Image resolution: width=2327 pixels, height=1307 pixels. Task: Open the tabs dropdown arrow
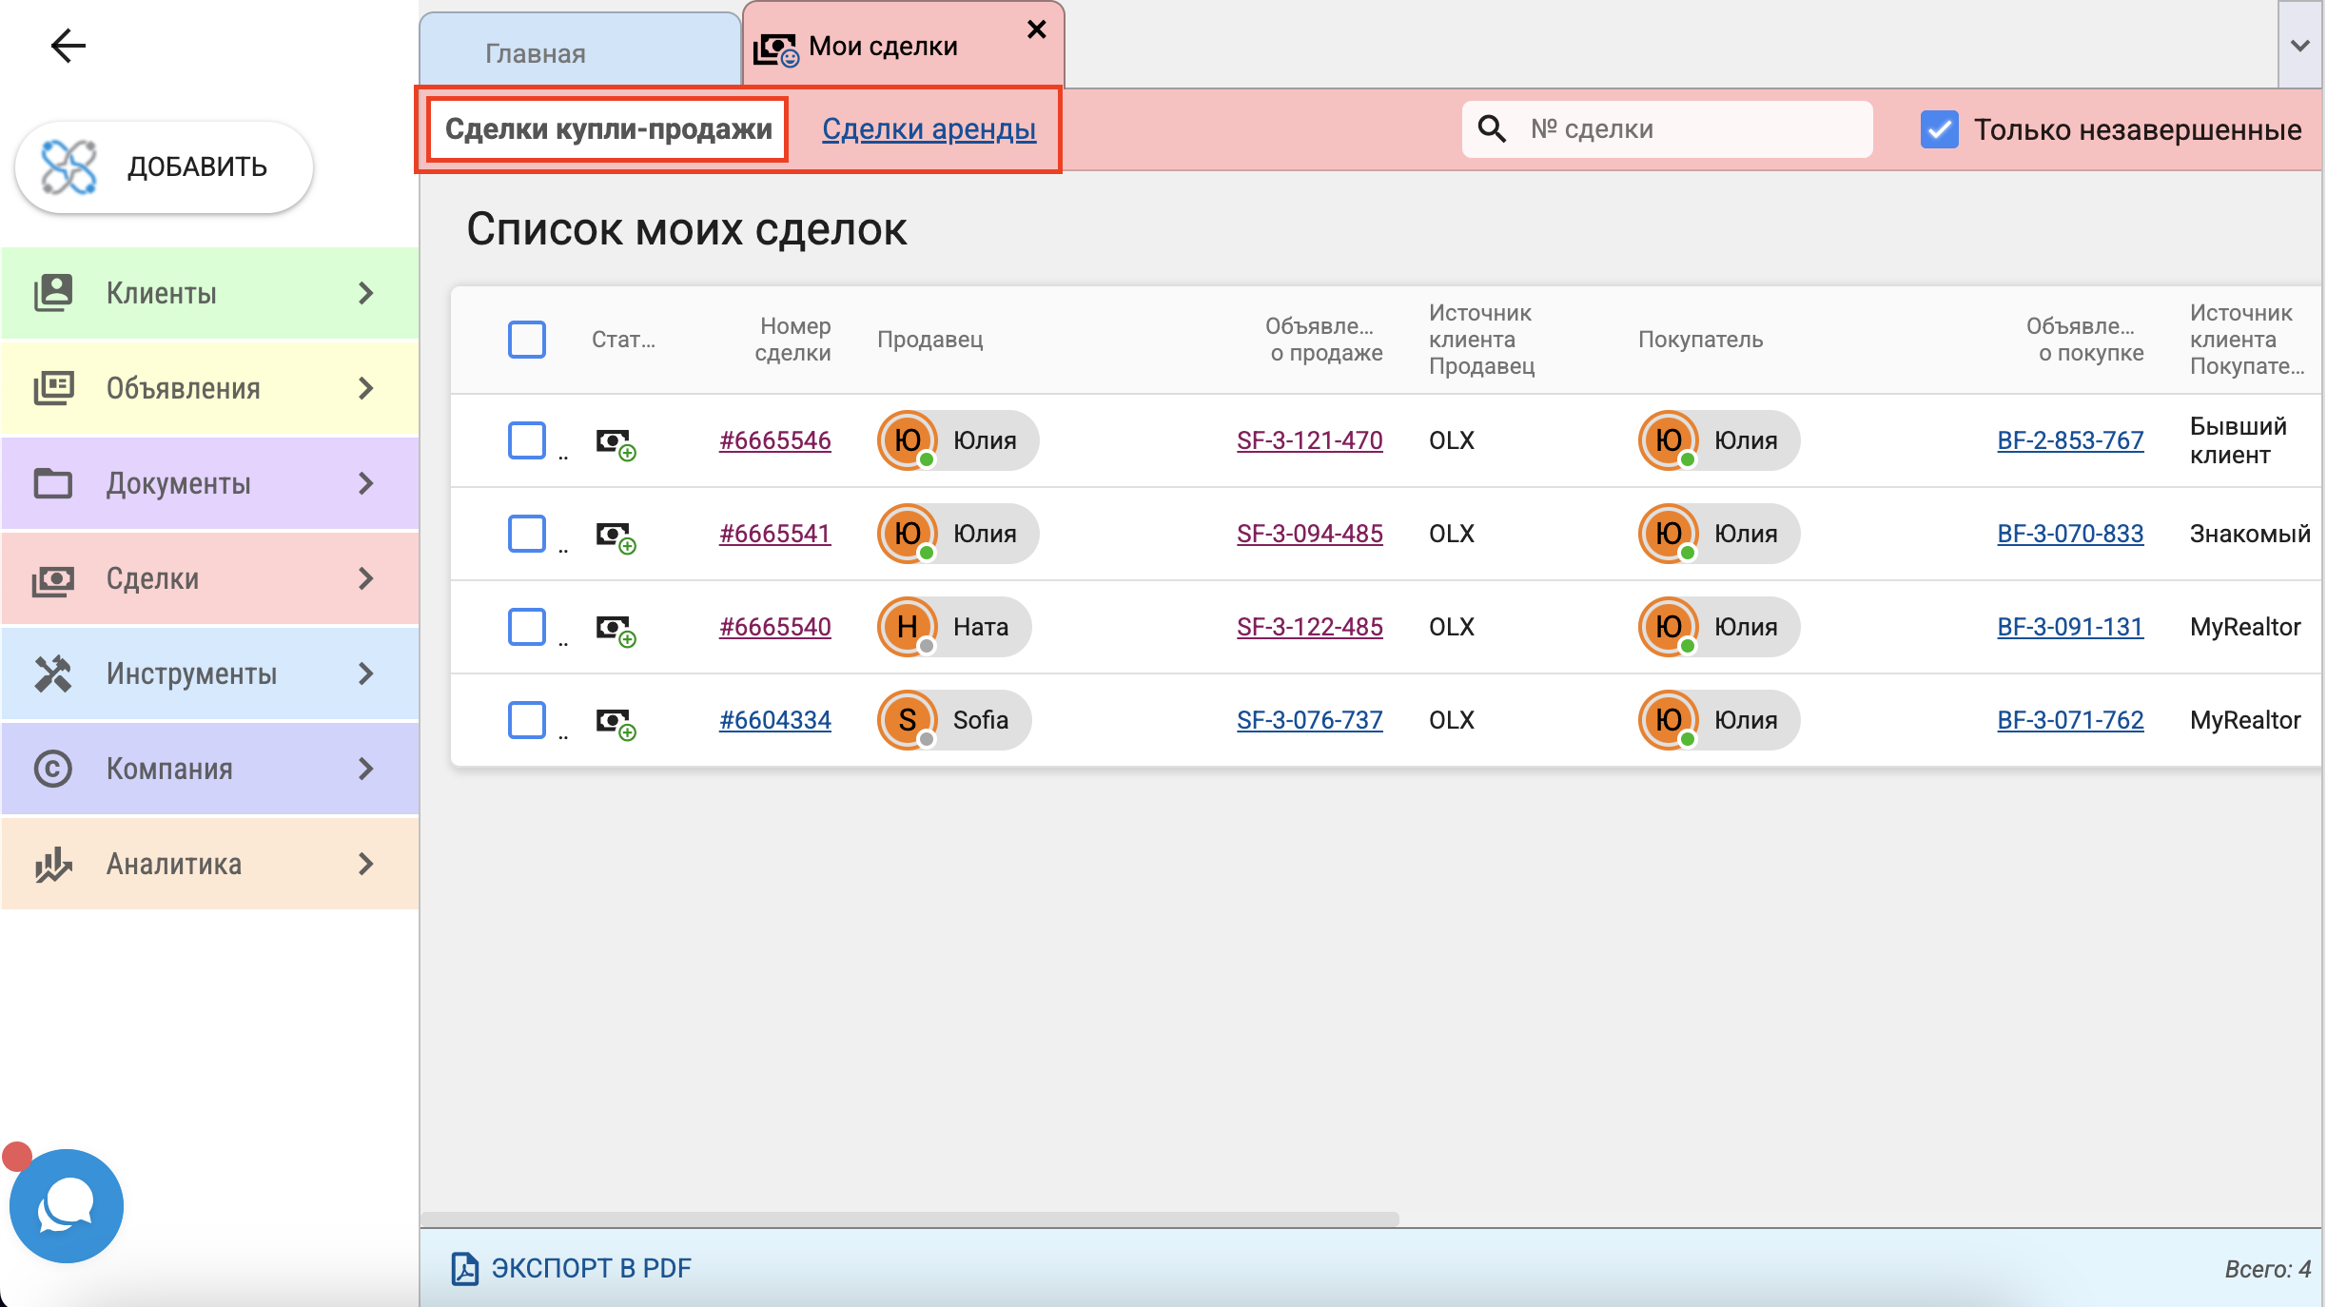[x=2300, y=46]
